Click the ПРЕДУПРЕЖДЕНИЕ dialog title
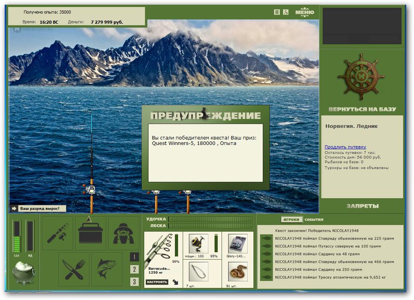Viewport: 414px width, 300px height. (x=205, y=115)
